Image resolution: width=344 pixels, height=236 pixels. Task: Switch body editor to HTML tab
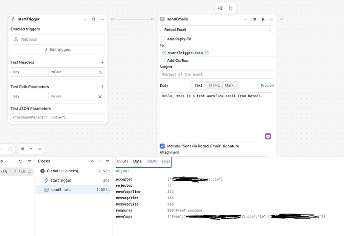pos(214,85)
